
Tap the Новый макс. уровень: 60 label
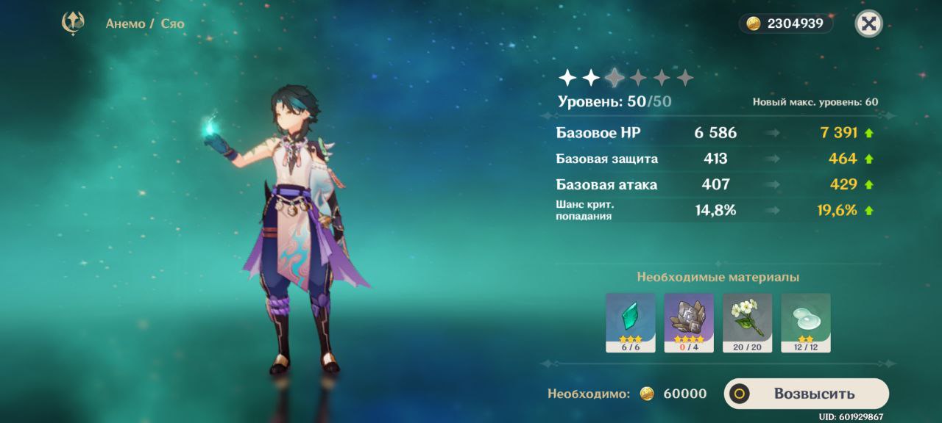815,102
